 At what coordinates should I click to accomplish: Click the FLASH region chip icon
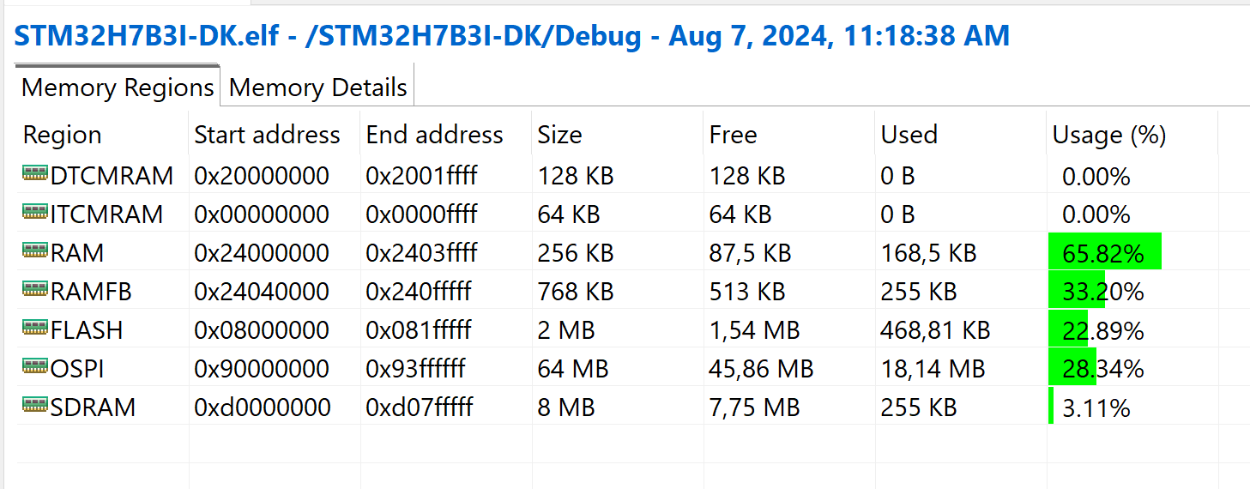point(34,328)
